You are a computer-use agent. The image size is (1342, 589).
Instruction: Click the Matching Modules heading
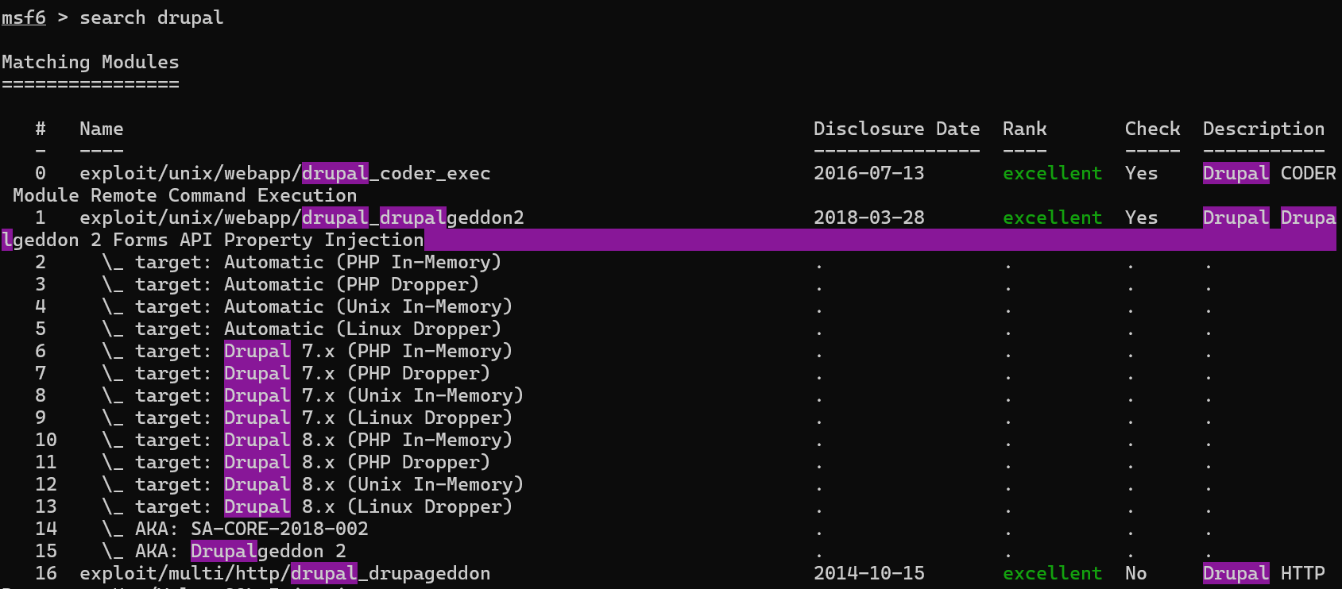(90, 62)
